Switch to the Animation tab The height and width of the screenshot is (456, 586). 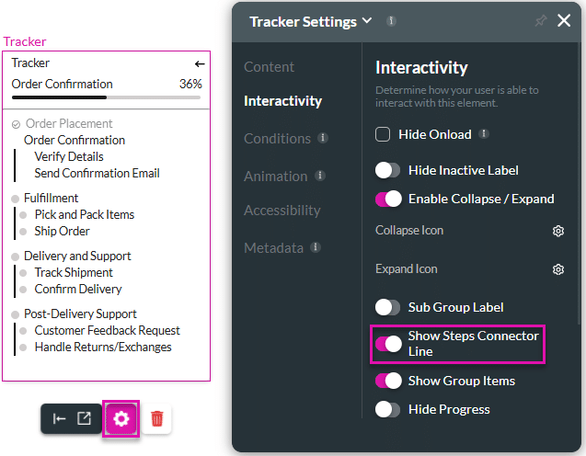(275, 176)
